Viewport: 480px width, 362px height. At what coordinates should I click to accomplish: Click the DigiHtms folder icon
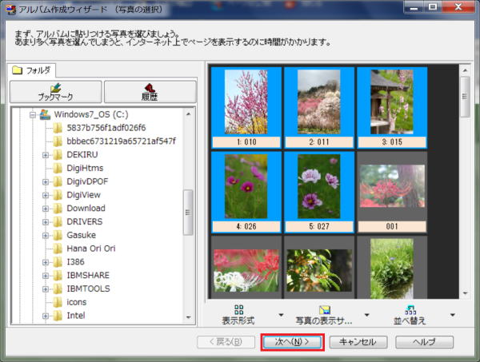pos(58,168)
